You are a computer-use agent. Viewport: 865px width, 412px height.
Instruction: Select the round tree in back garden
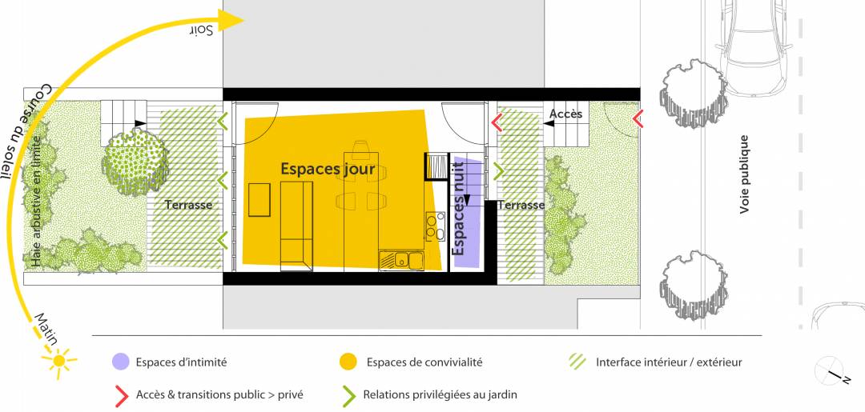click(x=134, y=160)
